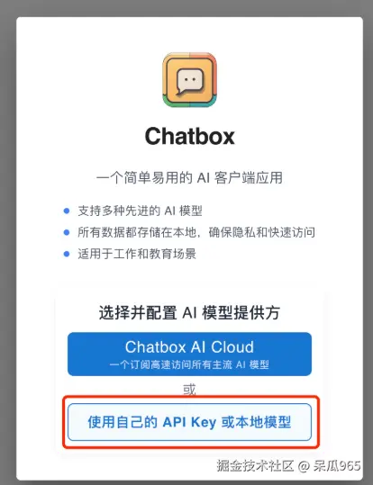Click the large Chatbox title text
Image resolution: width=373 pixels, height=485 pixels.
[189, 136]
